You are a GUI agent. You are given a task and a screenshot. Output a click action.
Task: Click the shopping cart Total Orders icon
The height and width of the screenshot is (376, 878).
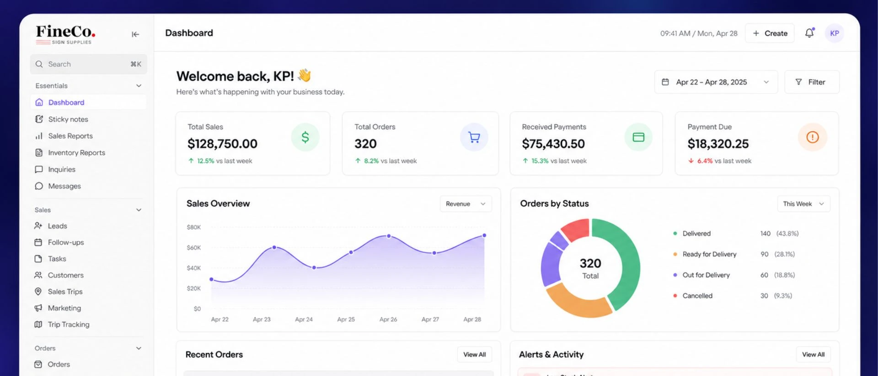click(x=474, y=137)
